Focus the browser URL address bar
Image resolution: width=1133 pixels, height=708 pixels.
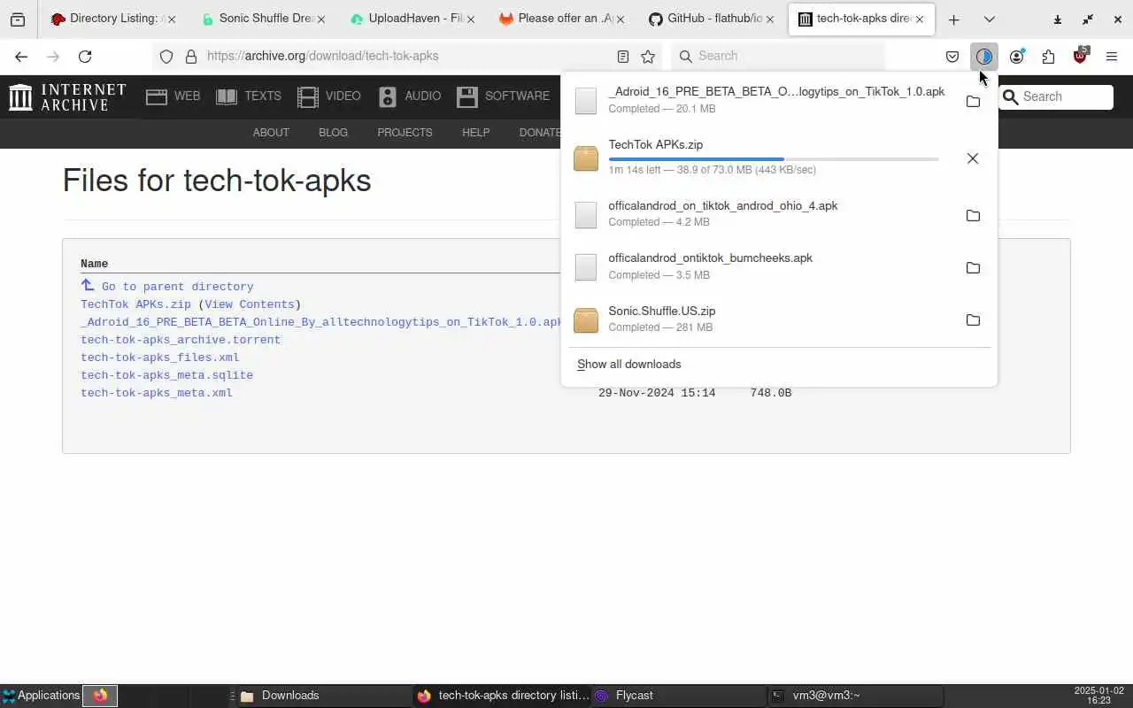tap(407, 57)
